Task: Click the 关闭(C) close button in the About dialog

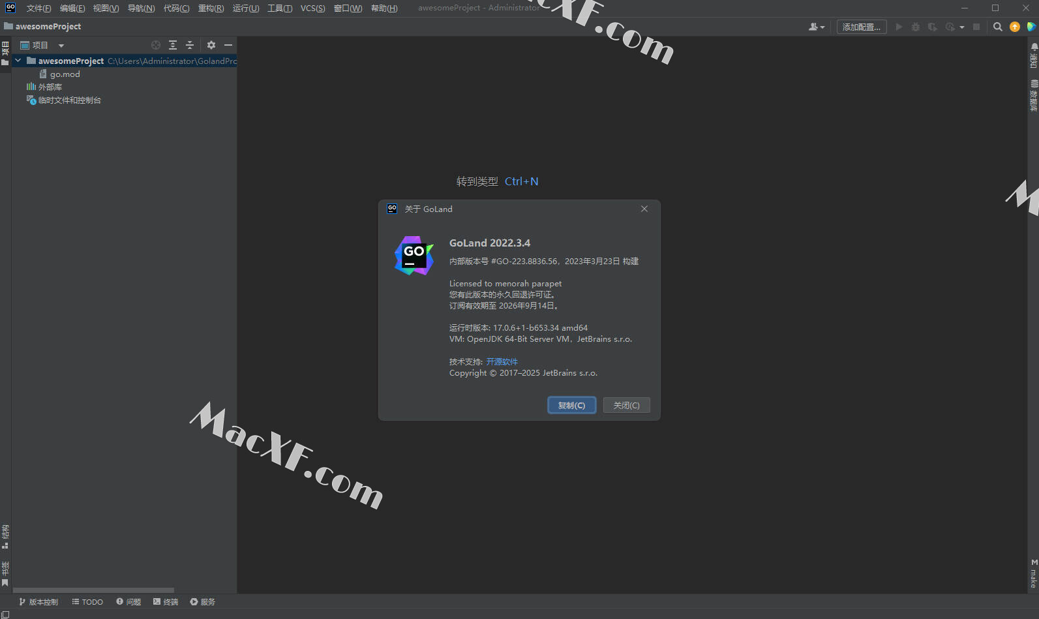Action: 626,405
